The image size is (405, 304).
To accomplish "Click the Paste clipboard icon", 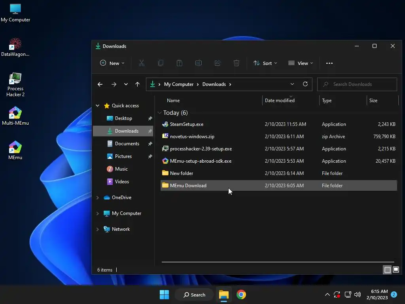I will pos(179,63).
